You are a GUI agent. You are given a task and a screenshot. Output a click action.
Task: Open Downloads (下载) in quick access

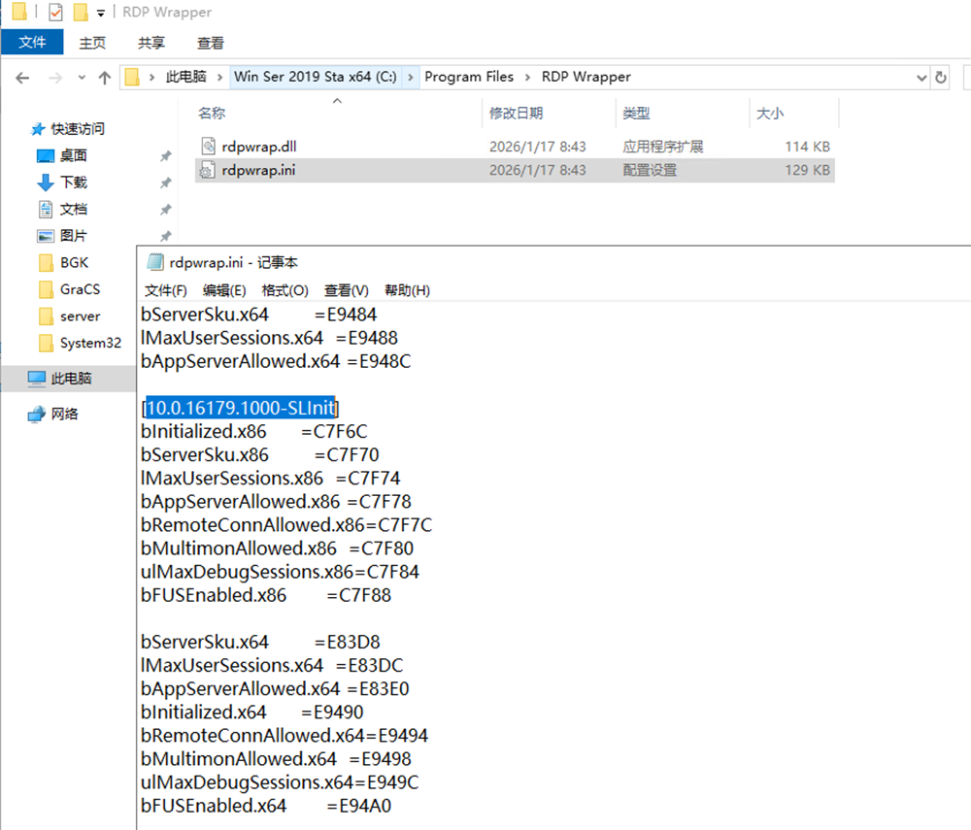tap(73, 183)
